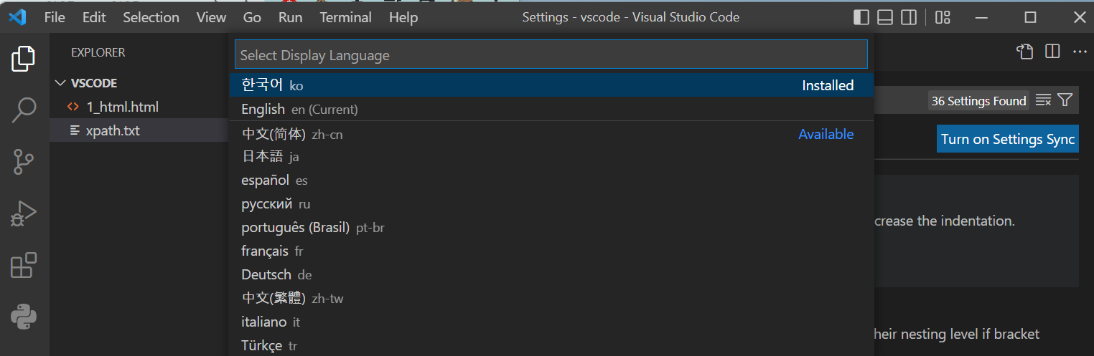
Task: Select Türkçe tr language
Action: coord(551,345)
